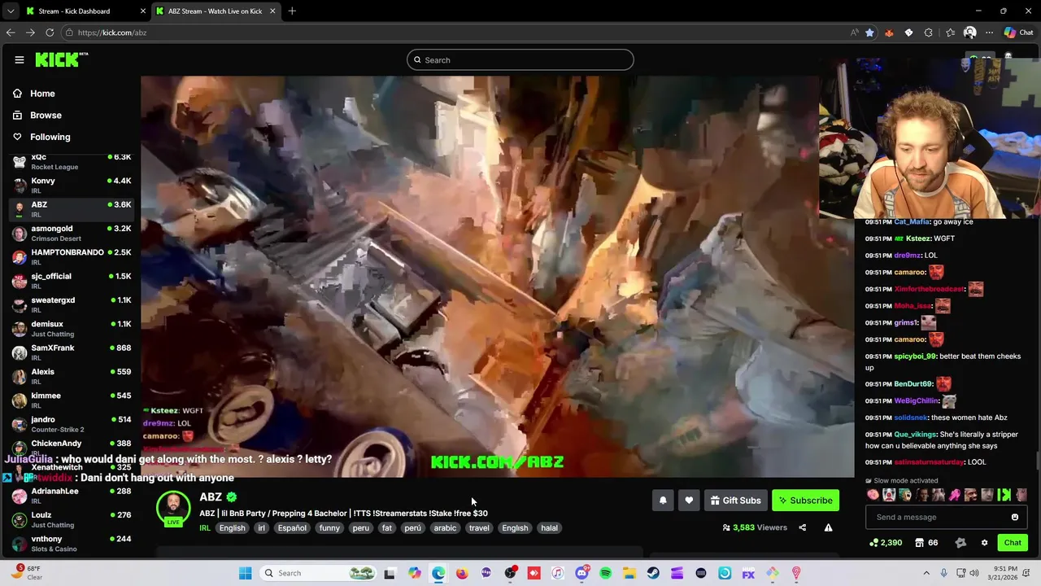Image resolution: width=1041 pixels, height=586 pixels.
Task: Open sweatergxd channel in sidebar
Action: point(71,305)
